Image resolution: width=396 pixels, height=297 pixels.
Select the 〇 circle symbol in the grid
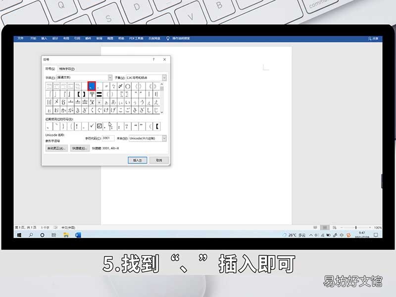(x=128, y=86)
